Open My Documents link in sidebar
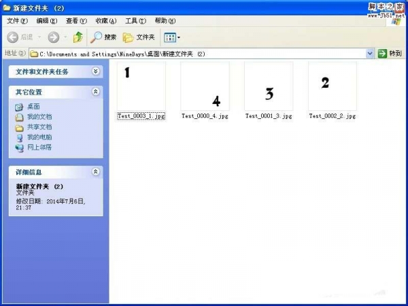408x306 pixels. coord(39,117)
